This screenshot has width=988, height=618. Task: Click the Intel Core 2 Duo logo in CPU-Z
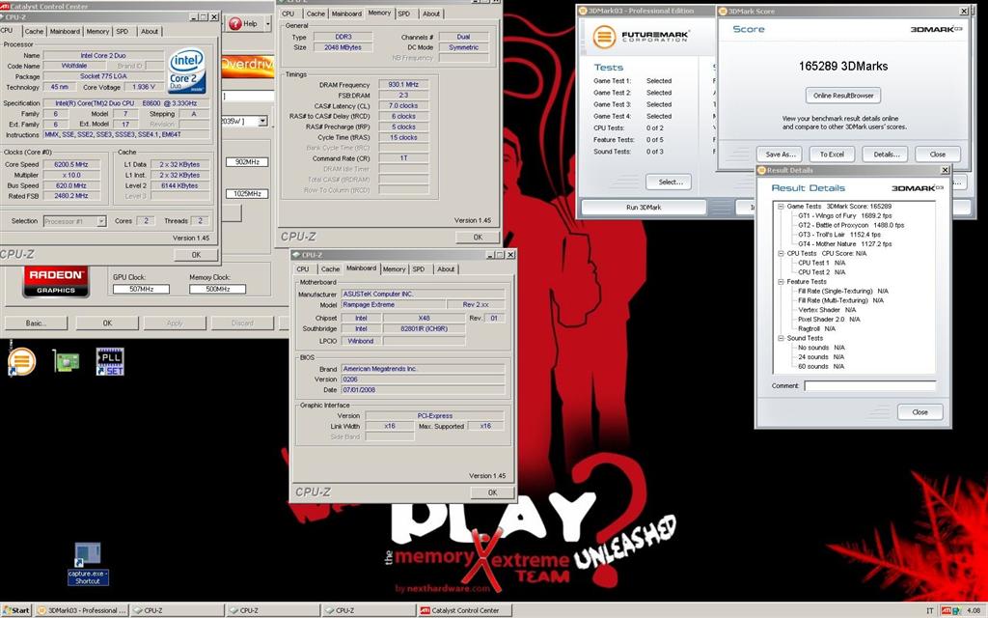[186, 70]
